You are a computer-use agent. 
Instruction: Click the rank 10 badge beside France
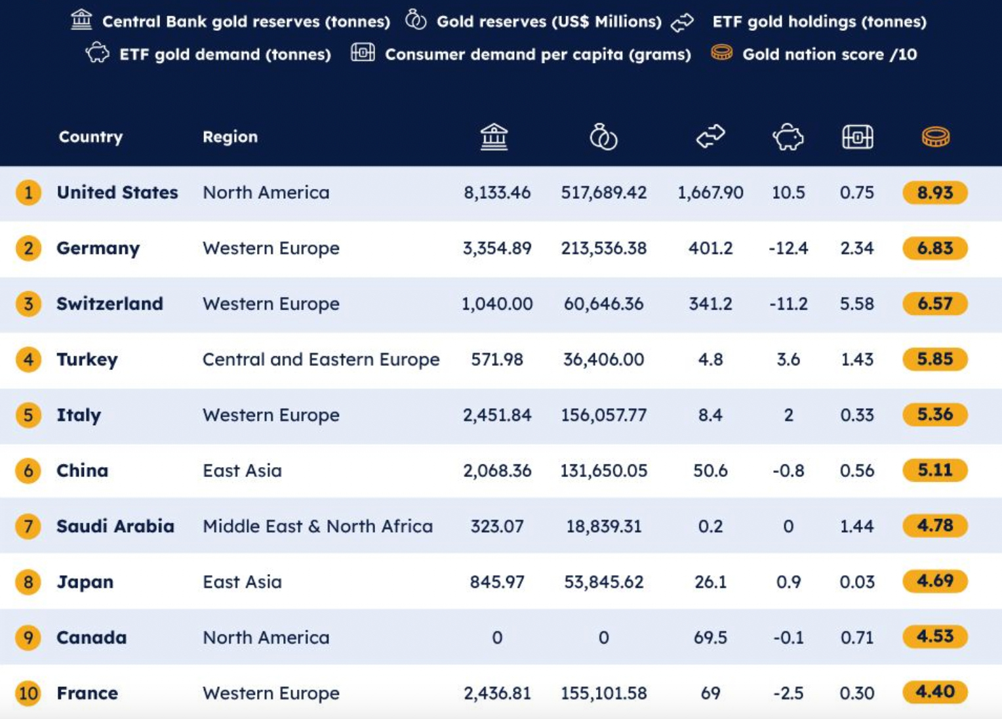[28, 693]
